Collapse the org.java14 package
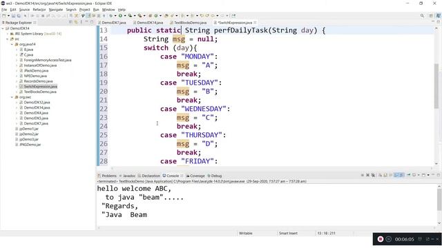This screenshot has height=248, width=442. (x=12, y=44)
